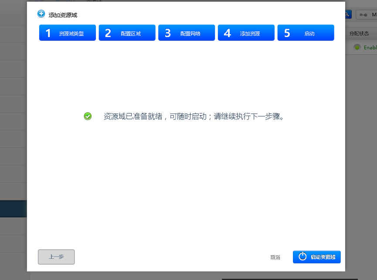377x280 pixels.
Task: Click the green checkmark ready icon
Action: tap(88, 116)
